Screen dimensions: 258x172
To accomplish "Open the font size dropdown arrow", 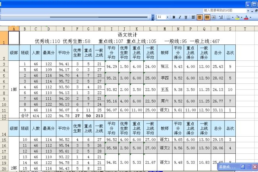I will coord(168,17).
